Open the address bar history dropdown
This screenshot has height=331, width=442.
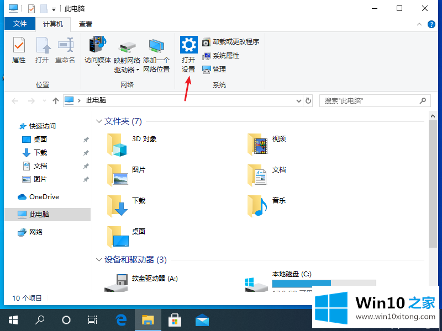pos(298,101)
